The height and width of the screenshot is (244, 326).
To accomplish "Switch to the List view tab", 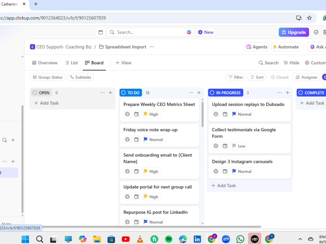I will tap(71, 63).
